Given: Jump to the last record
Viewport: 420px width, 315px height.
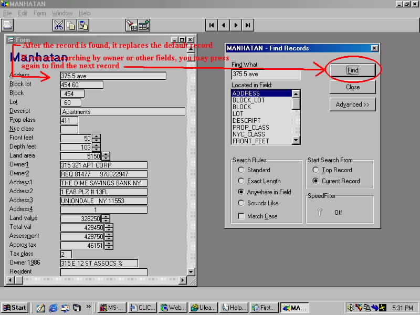Looking at the screenshot, I should pos(248,25).
